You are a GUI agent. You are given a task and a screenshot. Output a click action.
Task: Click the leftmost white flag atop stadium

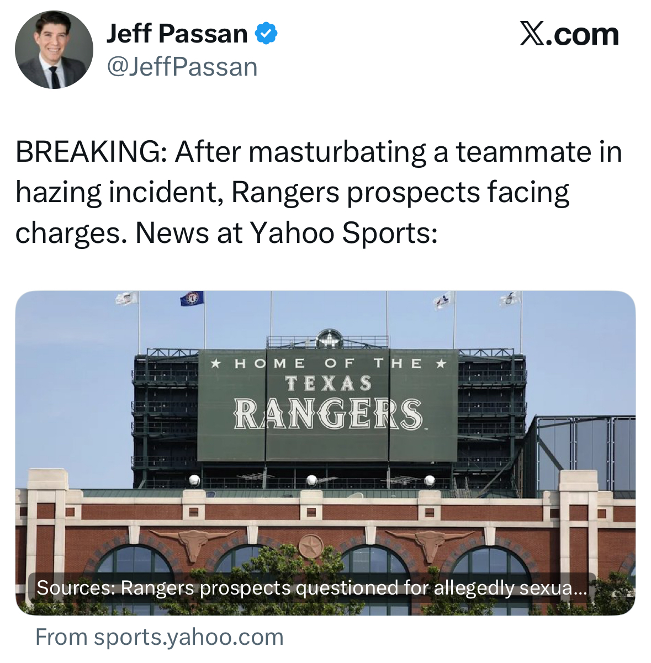point(126,298)
